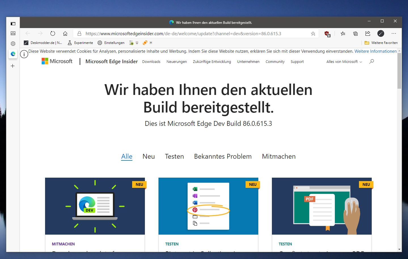Click the address bar URL
This screenshot has width=408, height=259.
point(183,33)
